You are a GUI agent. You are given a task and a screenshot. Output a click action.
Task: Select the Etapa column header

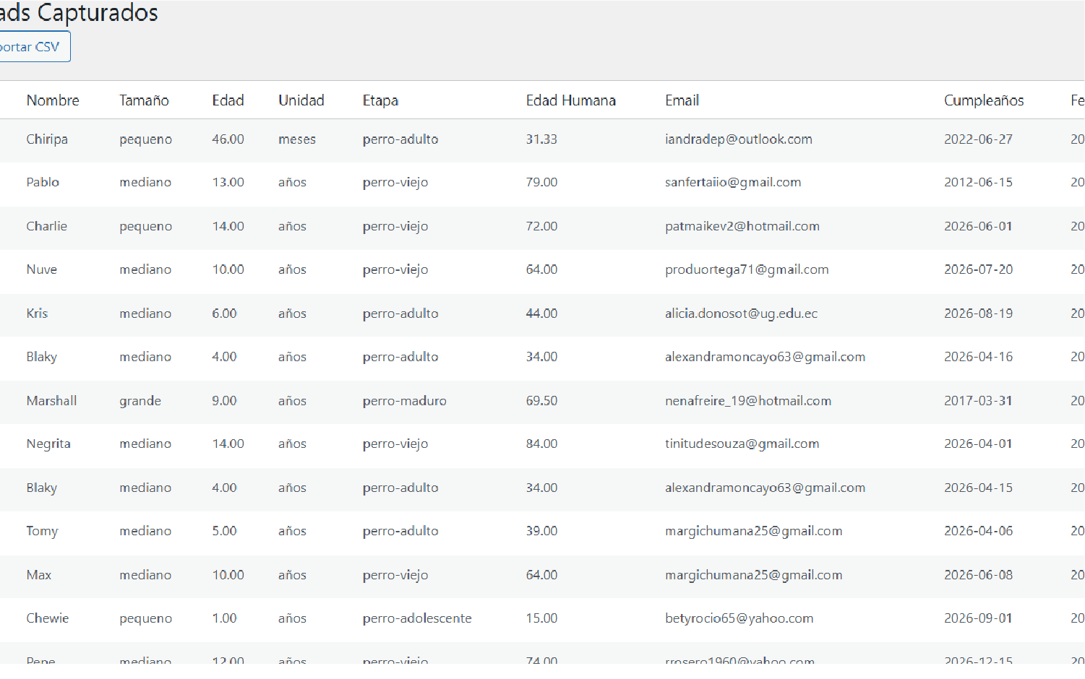380,100
